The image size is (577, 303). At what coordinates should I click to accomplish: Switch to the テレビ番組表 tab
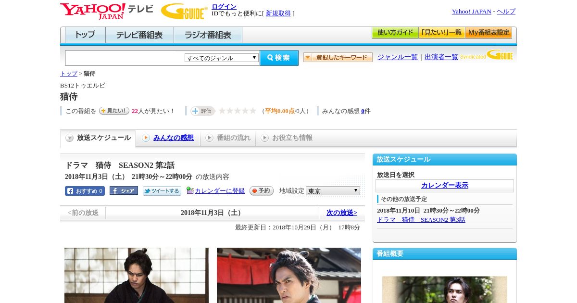[139, 35]
